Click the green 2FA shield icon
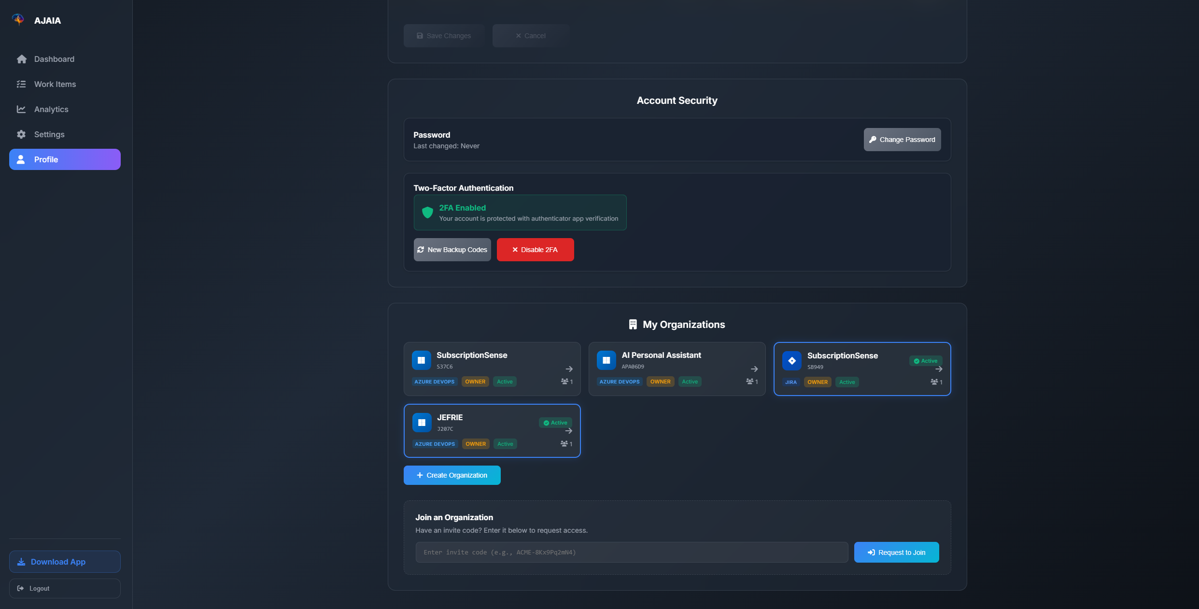The image size is (1199, 609). (x=427, y=212)
